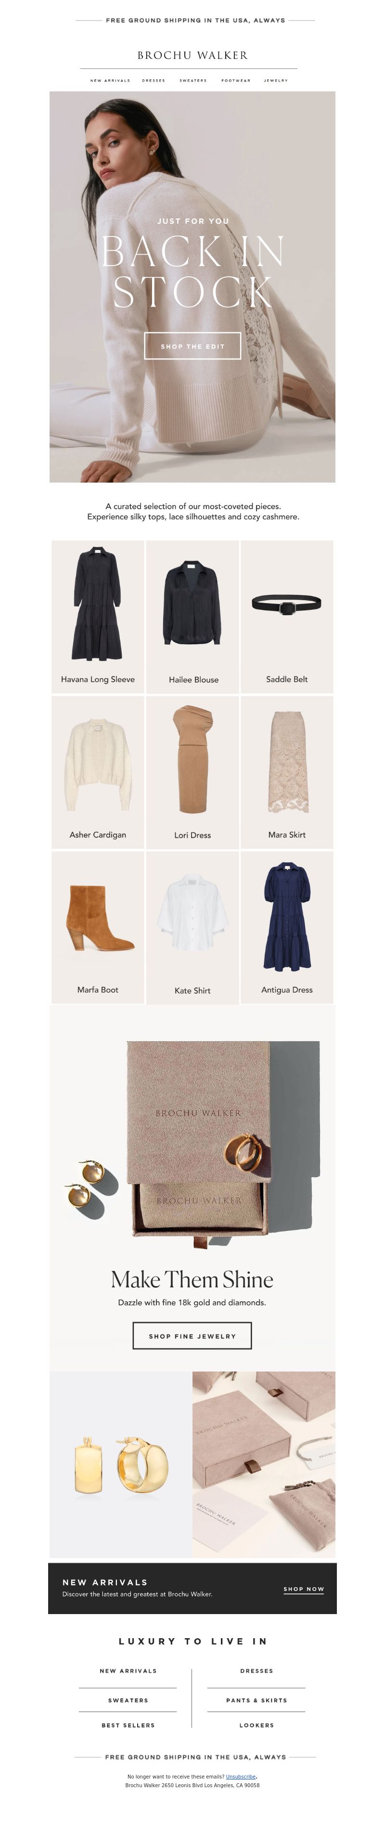Viewport: 385px width, 1832px height.
Task: Go to New Arrivals in top navigation
Action: [x=110, y=81]
